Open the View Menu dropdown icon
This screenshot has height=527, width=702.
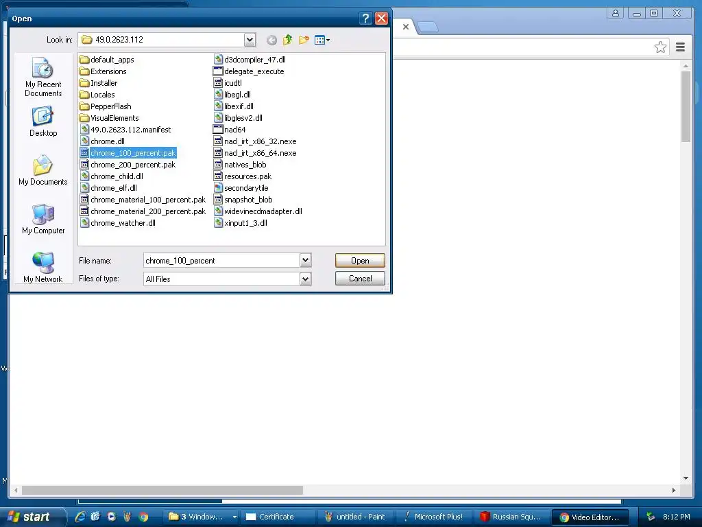coord(322,40)
